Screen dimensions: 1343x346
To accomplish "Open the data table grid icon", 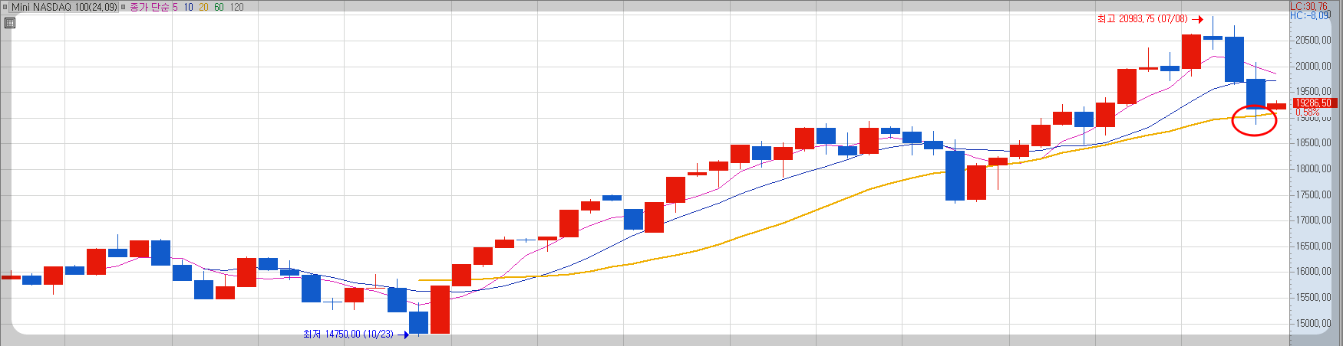I will pos(9,22).
